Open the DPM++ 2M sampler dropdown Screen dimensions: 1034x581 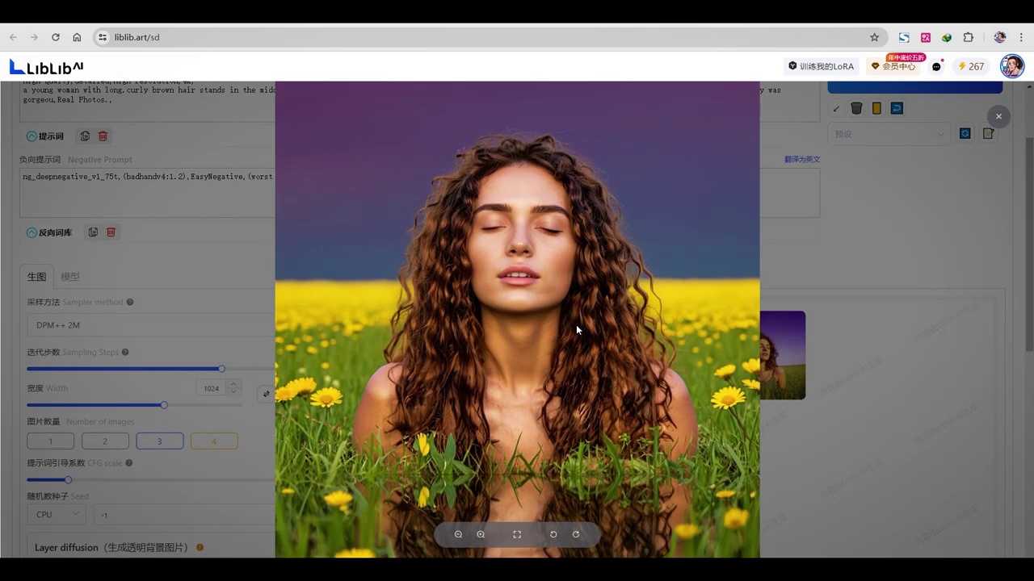point(150,325)
